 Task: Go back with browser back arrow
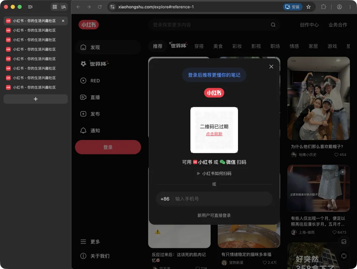pyautogui.click(x=78, y=7)
